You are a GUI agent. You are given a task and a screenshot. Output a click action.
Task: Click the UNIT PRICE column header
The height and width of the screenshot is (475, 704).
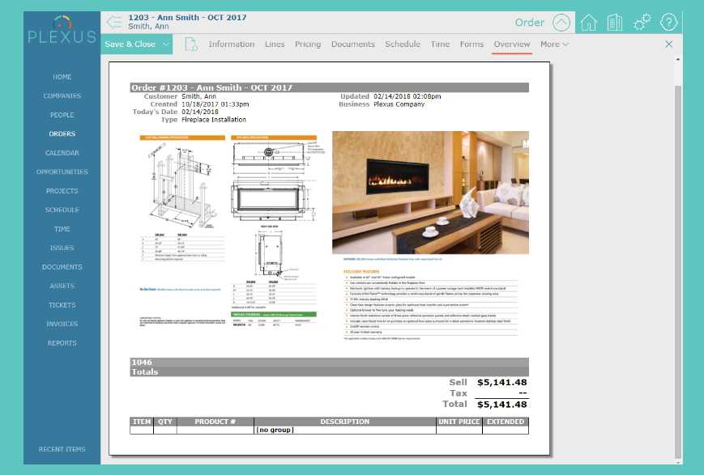click(459, 422)
